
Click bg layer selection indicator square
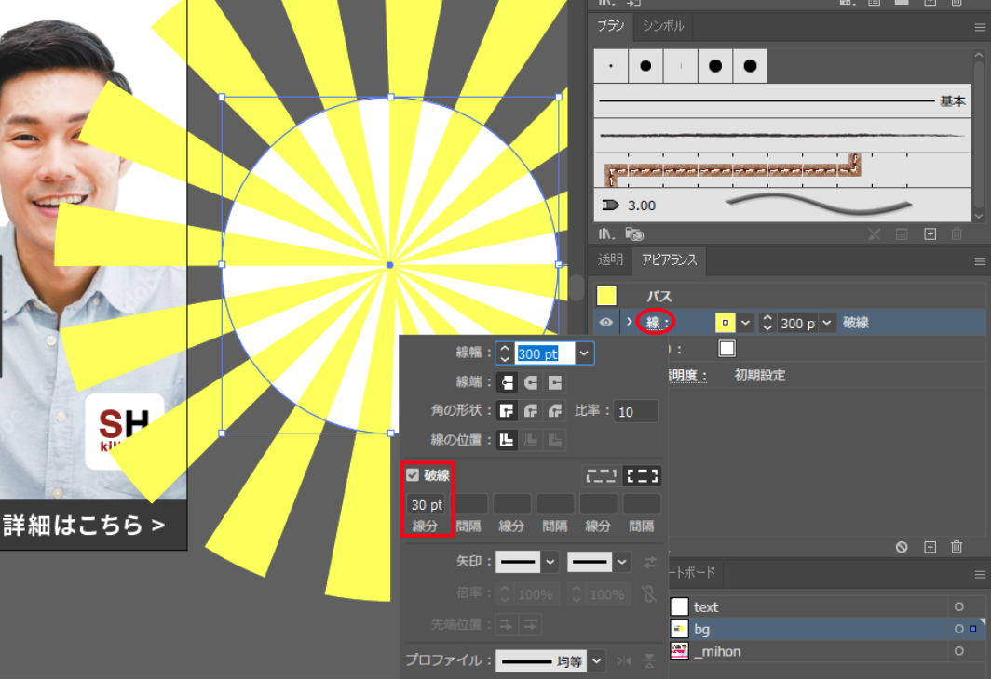pos(973,629)
